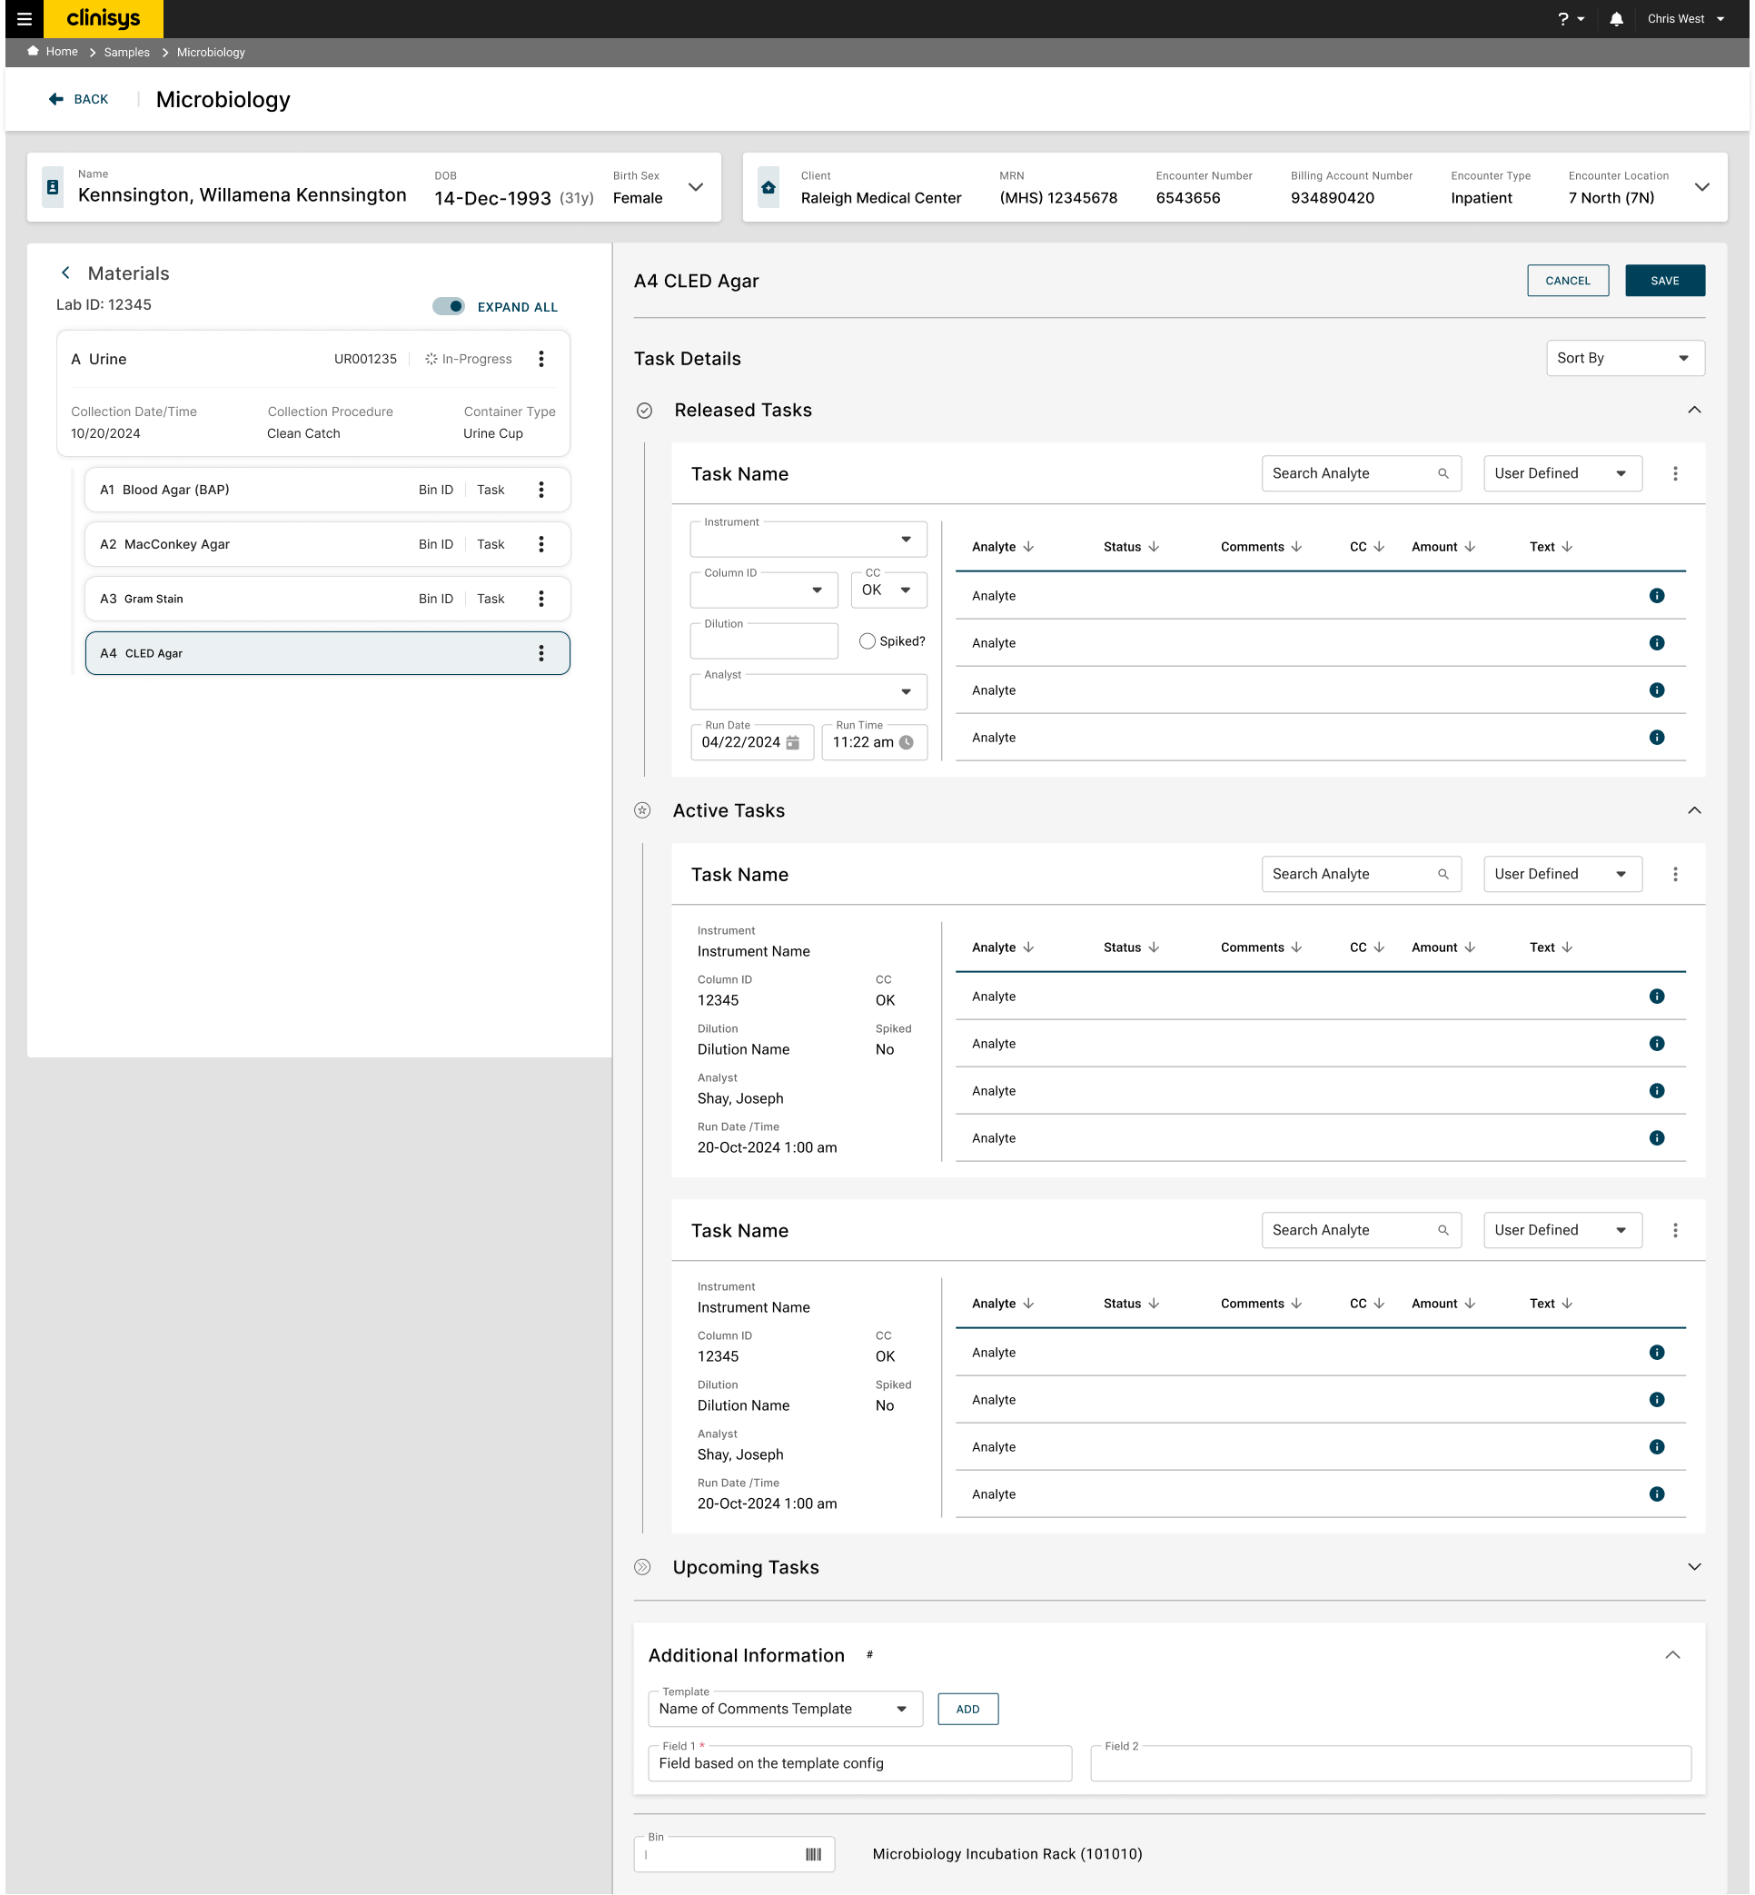Open kebab menu of first Active task
Viewport: 1755px width, 1895px height.
coord(1675,874)
